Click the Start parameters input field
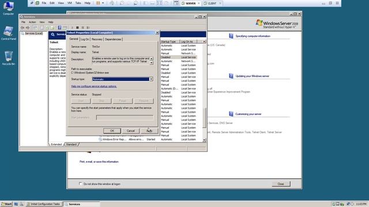Viewport: 369px width, 207px height. click(125, 117)
